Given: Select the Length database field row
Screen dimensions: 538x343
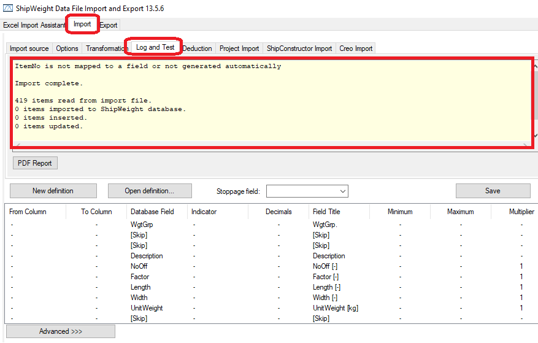Looking at the screenshot, I should (x=140, y=287).
